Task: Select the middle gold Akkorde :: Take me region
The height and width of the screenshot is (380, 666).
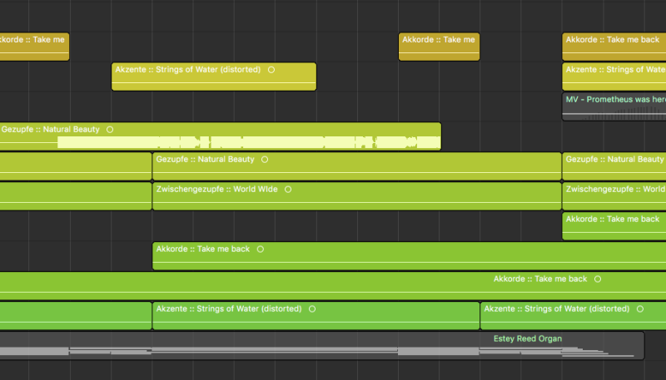Action: (x=440, y=47)
